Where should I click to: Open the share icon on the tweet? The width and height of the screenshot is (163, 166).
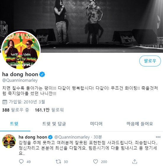pos(135,162)
